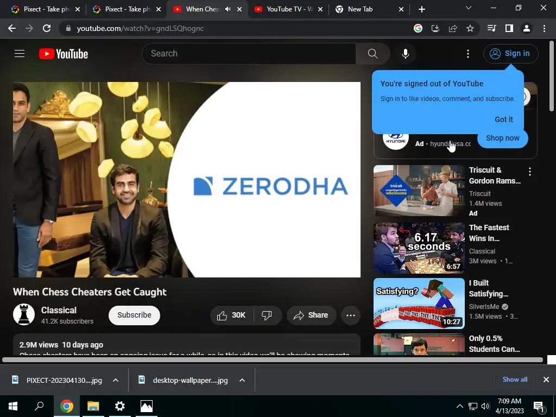Like the video with thumbs up
The width and height of the screenshot is (556, 417).
tap(231, 315)
